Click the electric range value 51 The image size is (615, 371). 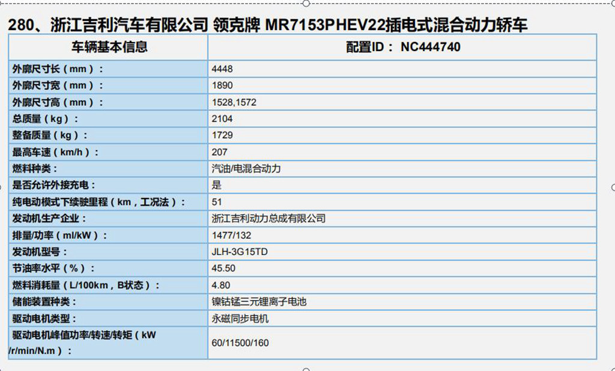pos(216,202)
